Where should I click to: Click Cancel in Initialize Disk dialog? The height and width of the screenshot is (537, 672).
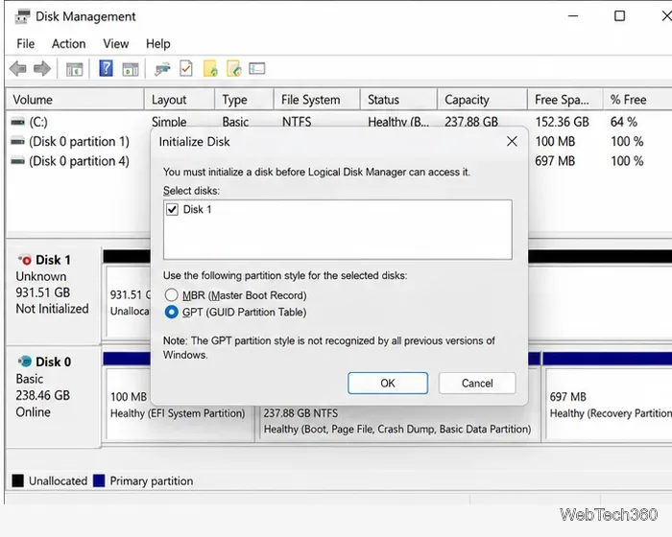pyautogui.click(x=477, y=383)
